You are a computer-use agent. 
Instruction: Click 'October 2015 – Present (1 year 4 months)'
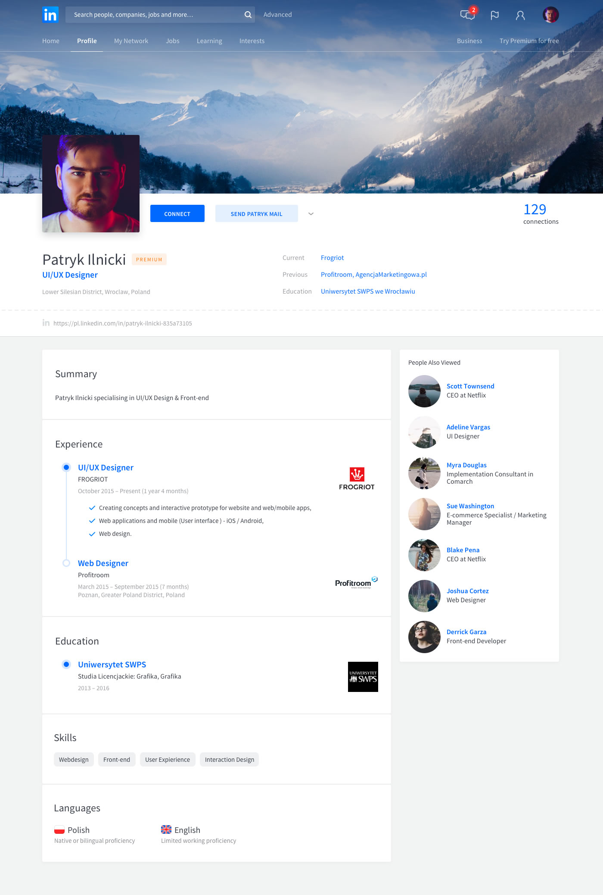(133, 491)
